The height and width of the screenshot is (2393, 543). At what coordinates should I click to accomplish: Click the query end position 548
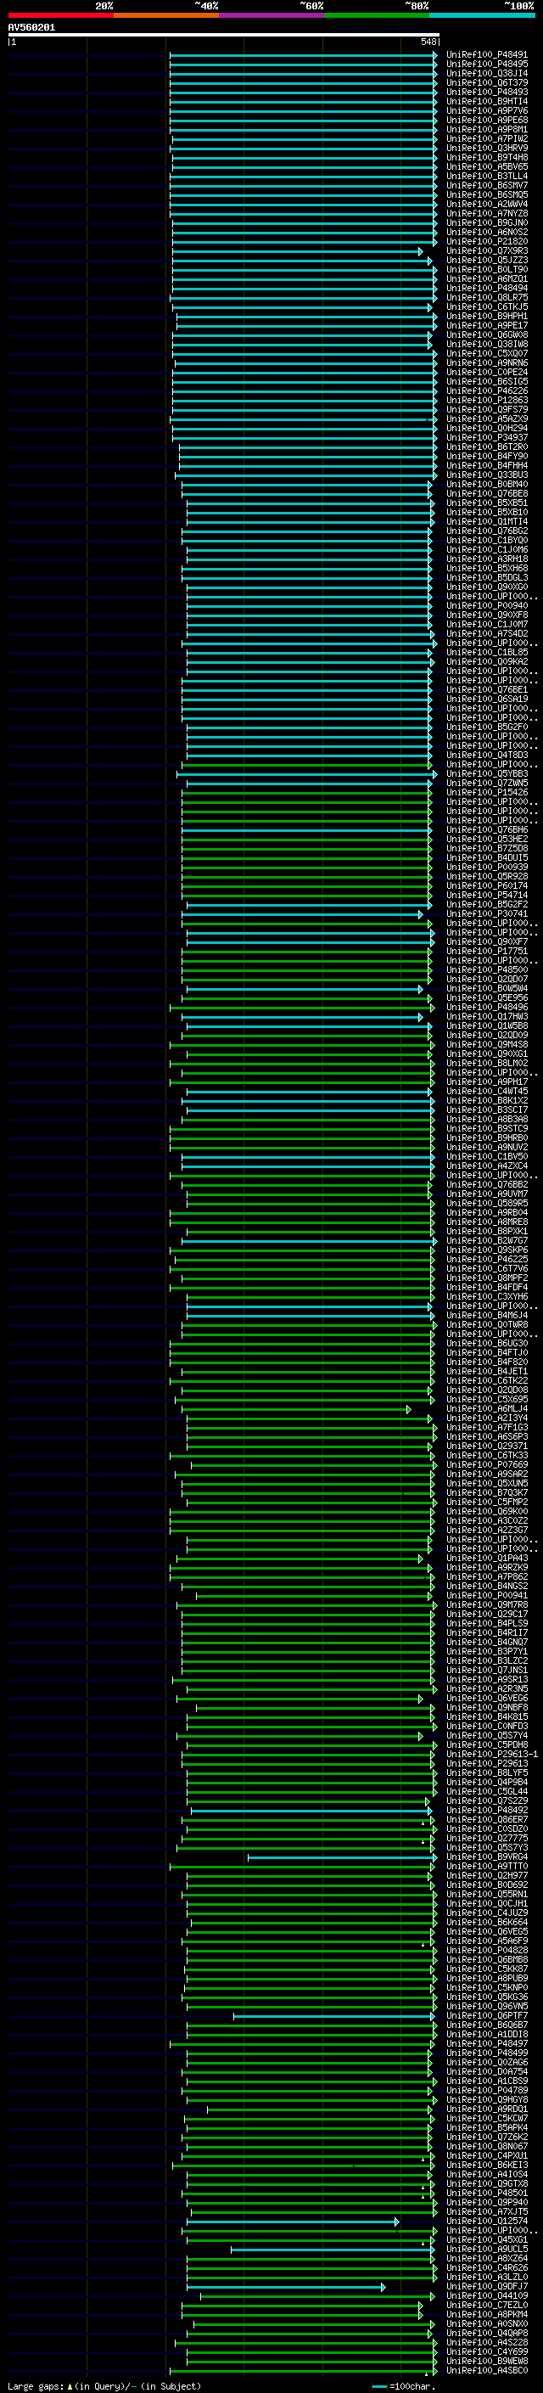coord(428,42)
